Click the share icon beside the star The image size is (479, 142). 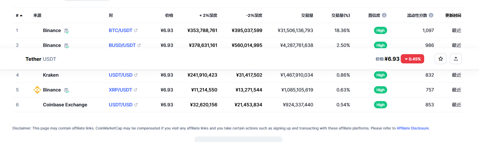(x=456, y=59)
